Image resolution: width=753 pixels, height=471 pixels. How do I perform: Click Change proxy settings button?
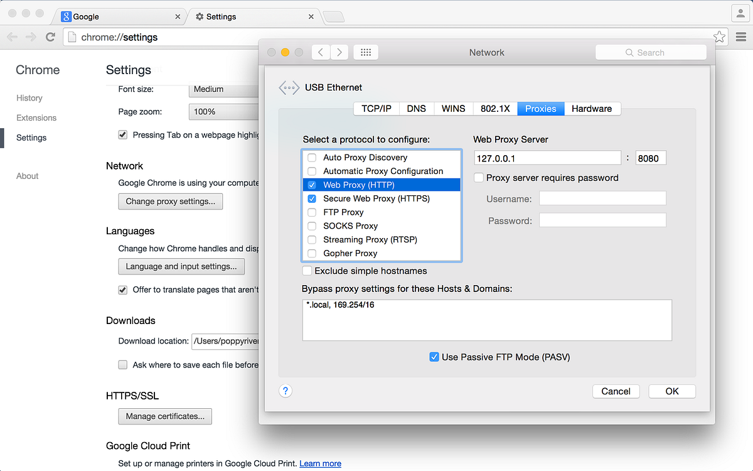pos(171,202)
